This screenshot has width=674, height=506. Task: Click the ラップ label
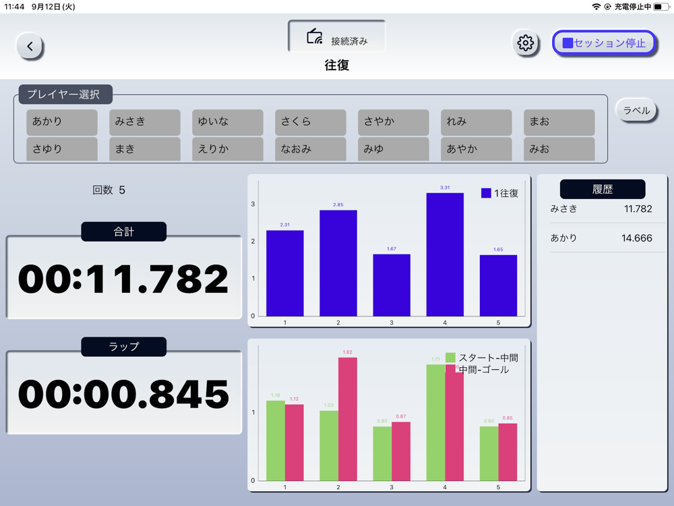(124, 347)
